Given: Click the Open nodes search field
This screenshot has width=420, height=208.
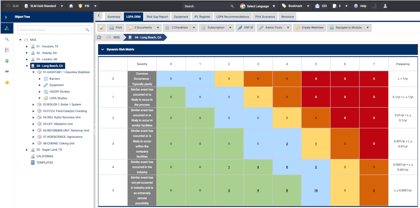Looking at the screenshot, I should tap(51, 30).
